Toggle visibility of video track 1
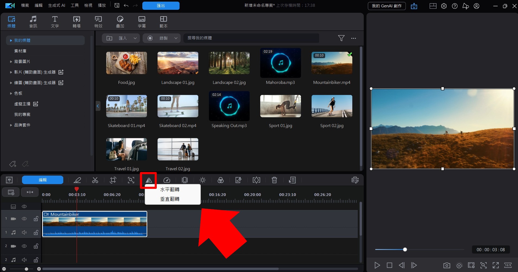 (x=24, y=219)
